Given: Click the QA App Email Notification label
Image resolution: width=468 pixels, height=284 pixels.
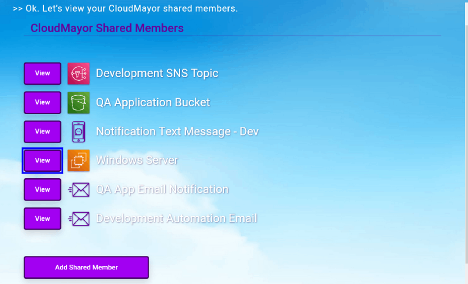Looking at the screenshot, I should [x=162, y=189].
